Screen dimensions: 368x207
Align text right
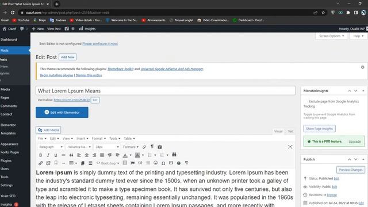tap(94, 155)
